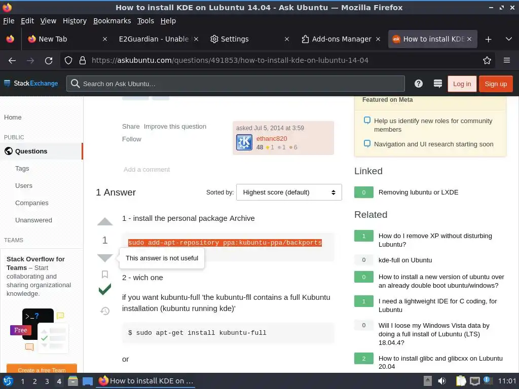Click the Firefox back arrow button
This screenshot has width=519, height=389.
(12, 60)
